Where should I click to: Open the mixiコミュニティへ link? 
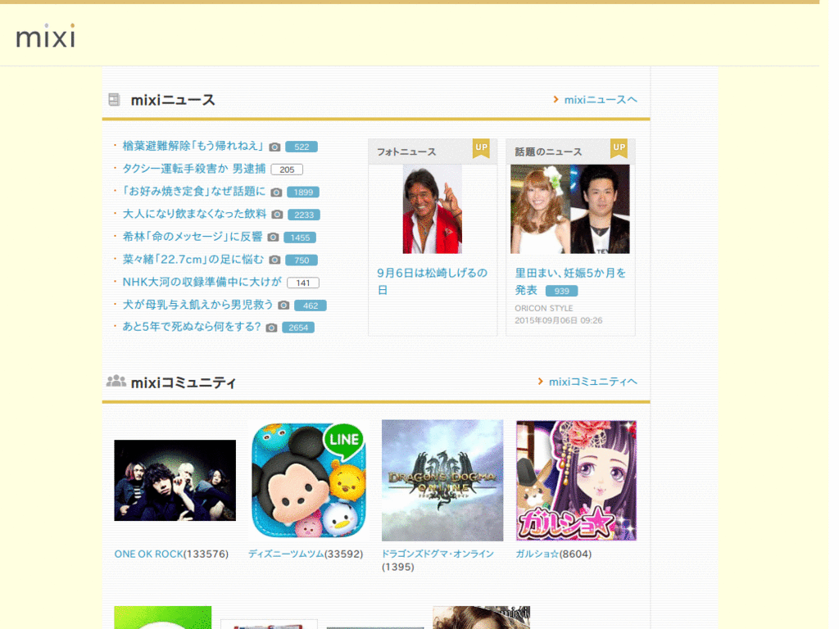point(593,382)
